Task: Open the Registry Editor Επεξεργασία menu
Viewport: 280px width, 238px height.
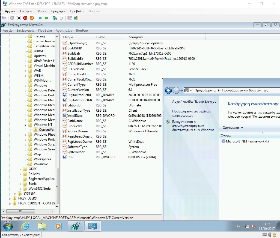Action: pyautogui.click(x=25, y=31)
